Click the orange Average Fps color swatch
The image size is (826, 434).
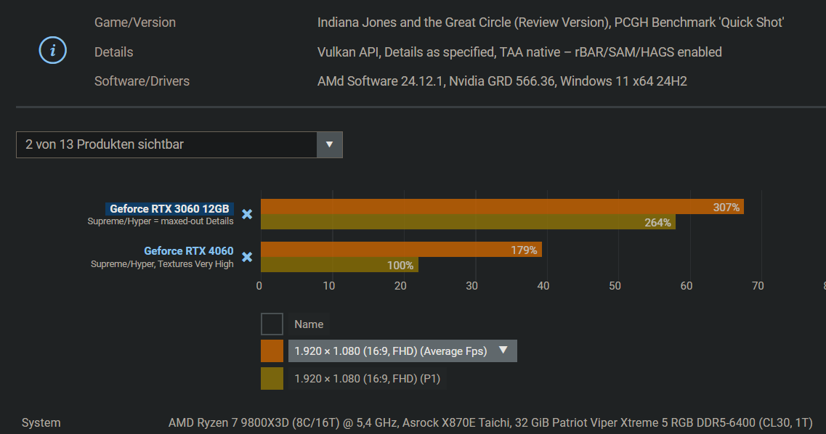click(x=272, y=351)
